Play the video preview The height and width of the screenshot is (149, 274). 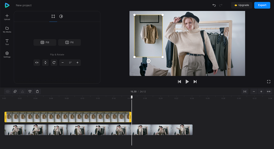(x=187, y=82)
